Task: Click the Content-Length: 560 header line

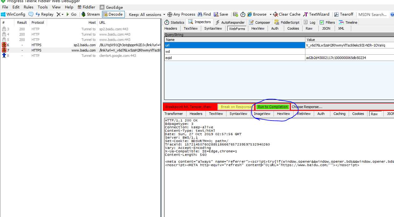Action: (x=186, y=155)
